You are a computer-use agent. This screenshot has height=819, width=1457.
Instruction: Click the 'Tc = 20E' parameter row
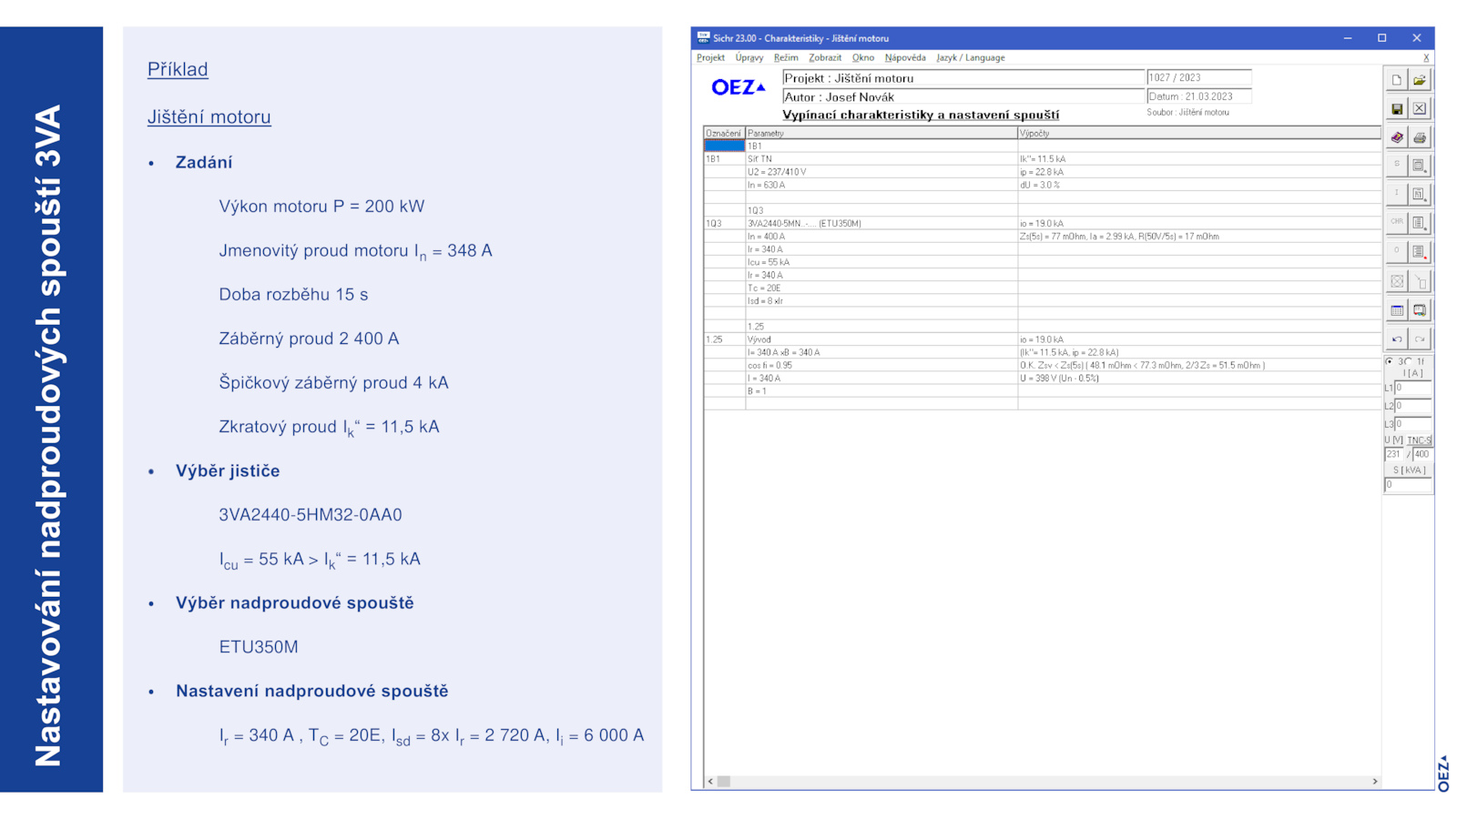point(881,288)
